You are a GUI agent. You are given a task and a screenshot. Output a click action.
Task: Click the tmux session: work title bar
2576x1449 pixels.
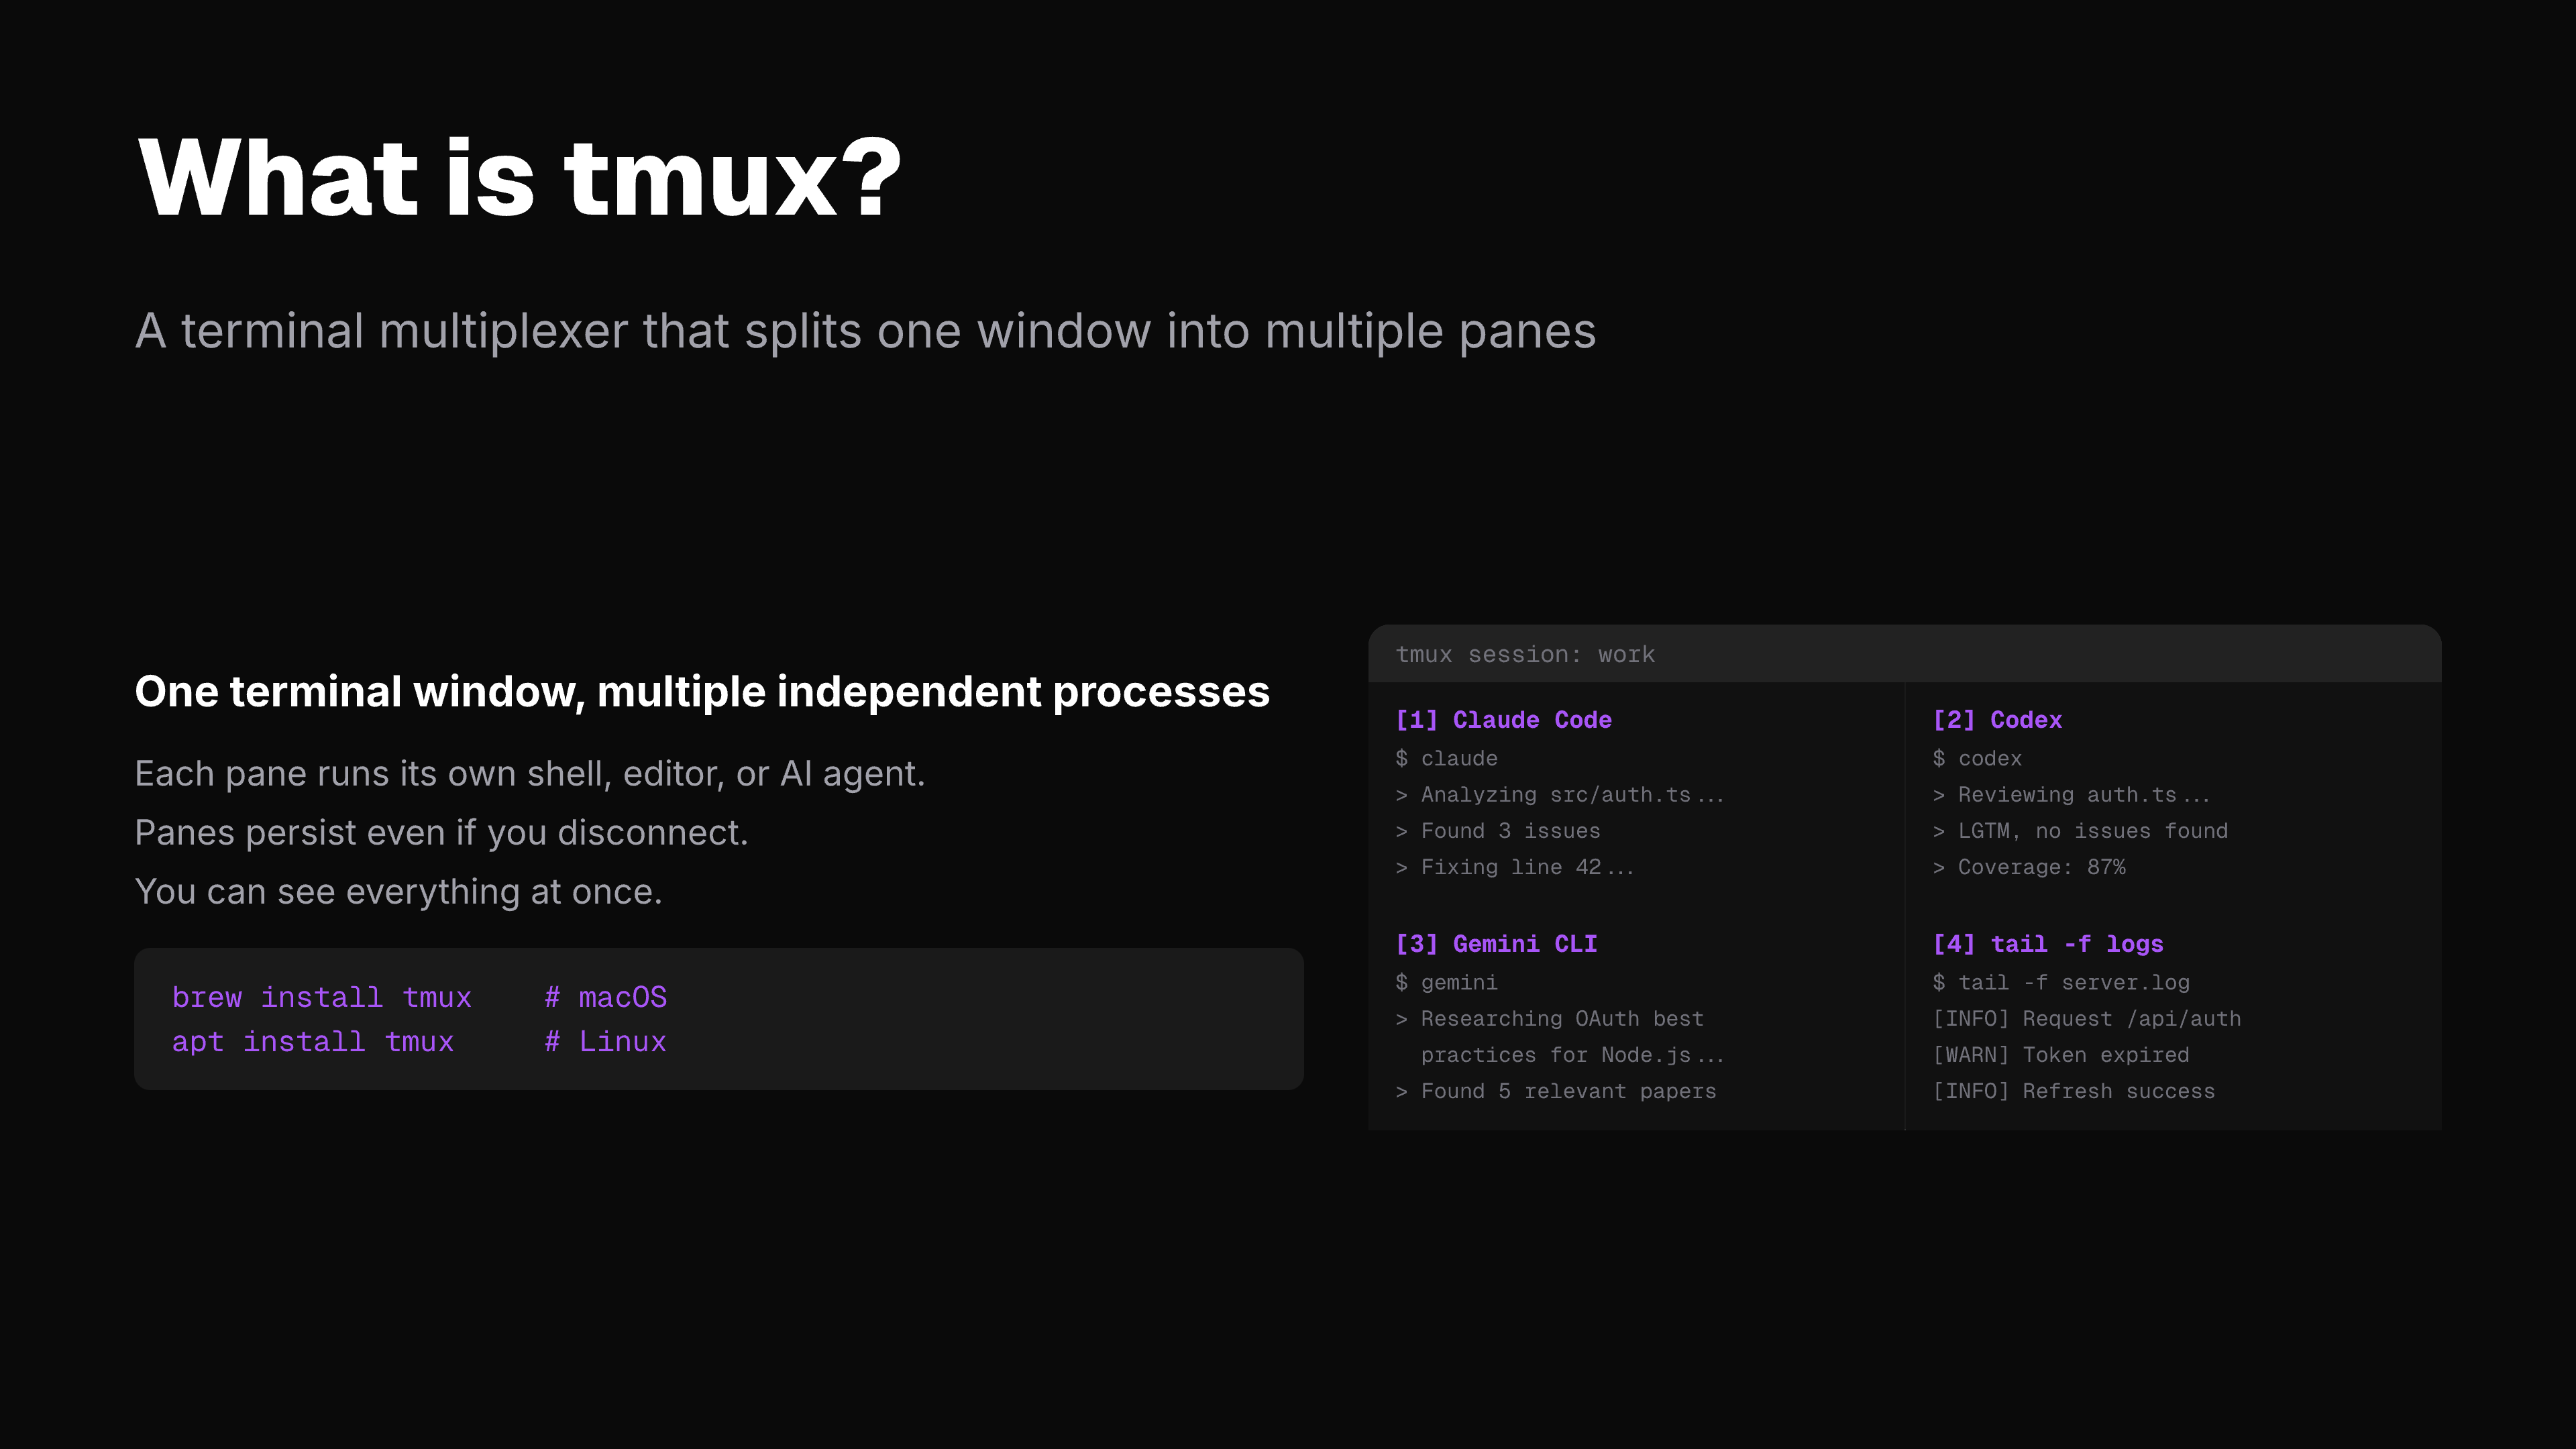(x=1525, y=654)
